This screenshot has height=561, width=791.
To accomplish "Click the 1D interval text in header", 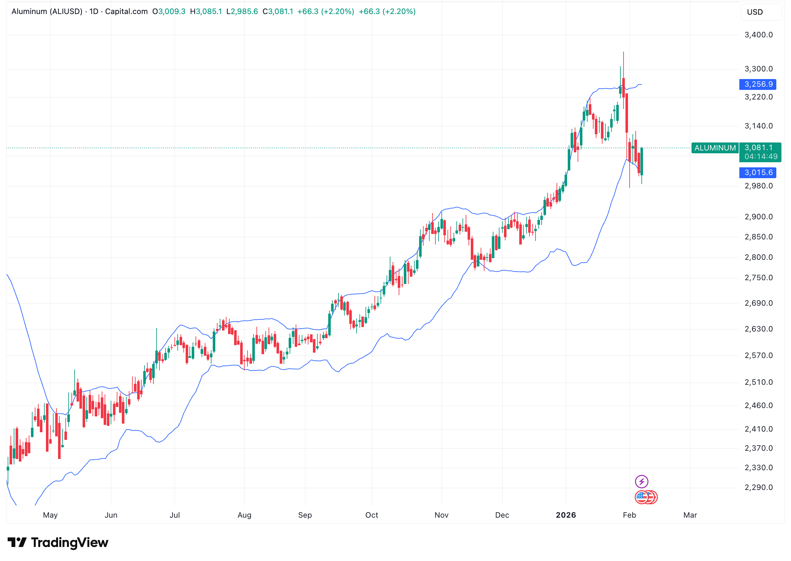I will point(94,11).
